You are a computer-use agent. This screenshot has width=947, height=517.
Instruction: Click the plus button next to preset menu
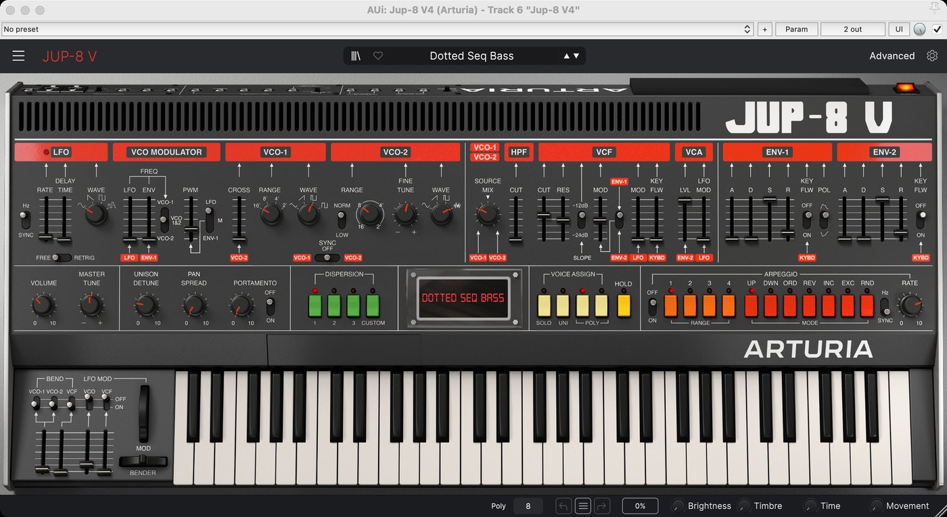[x=765, y=29]
